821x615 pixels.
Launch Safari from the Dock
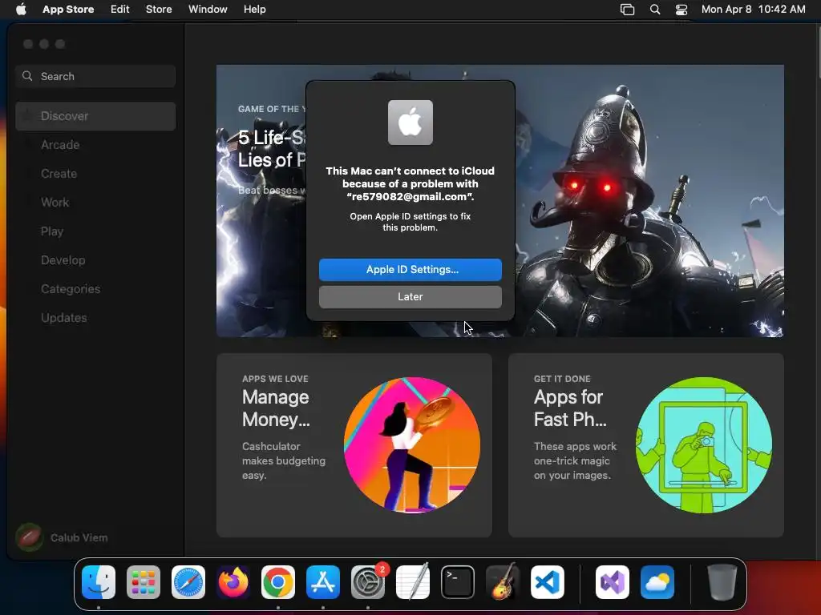coord(188,582)
